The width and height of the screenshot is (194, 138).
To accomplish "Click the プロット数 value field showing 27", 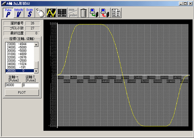I will 33,28.
